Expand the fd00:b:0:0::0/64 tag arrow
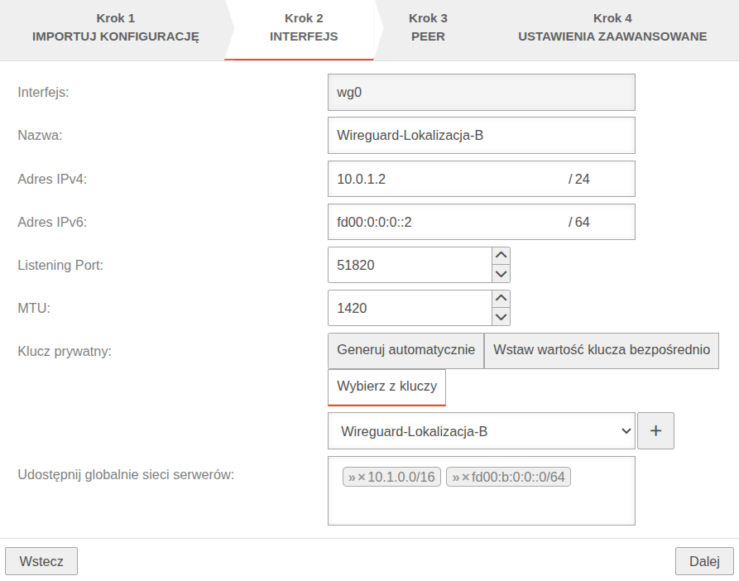The height and width of the screenshot is (581, 739). point(456,478)
